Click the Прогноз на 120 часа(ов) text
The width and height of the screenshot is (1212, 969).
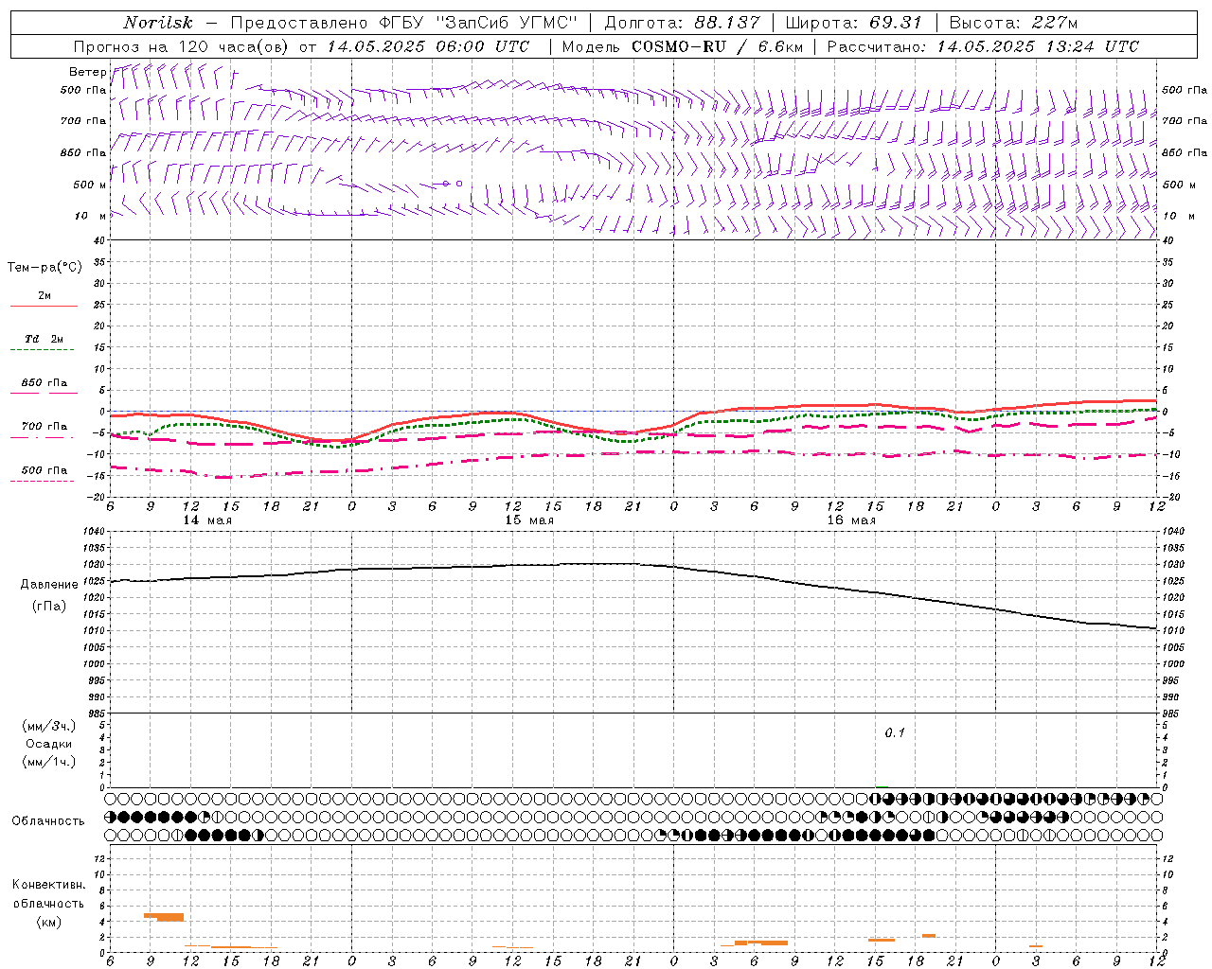tap(183, 46)
